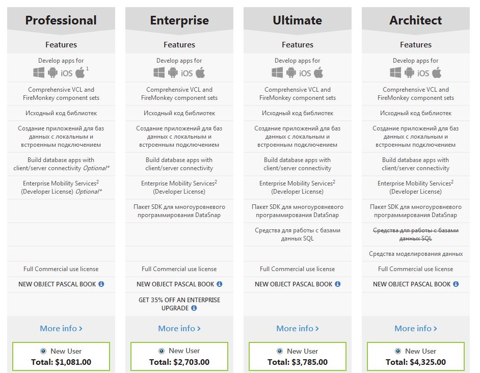This screenshot has height=373, width=480.
Task: Select New User radio for Professional
Action: (x=43, y=351)
